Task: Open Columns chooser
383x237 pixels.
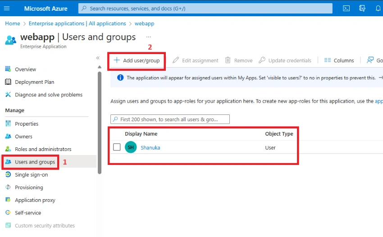Action: tap(339, 60)
